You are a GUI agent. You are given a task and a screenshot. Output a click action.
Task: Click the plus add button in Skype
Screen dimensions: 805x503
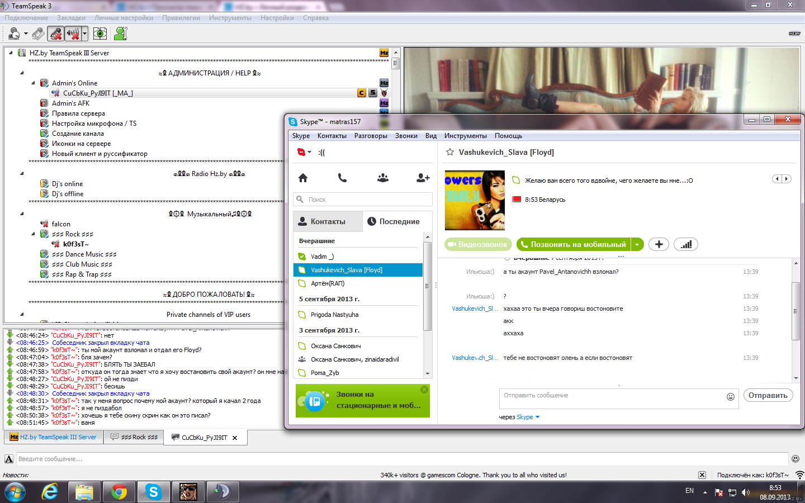(659, 244)
